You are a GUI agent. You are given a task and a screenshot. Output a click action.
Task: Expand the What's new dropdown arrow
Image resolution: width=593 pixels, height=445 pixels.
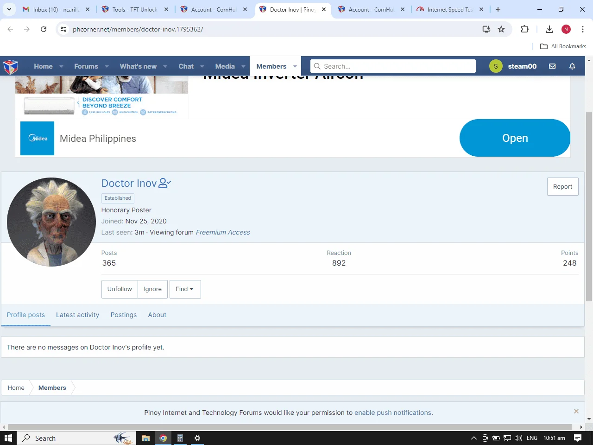165,66
